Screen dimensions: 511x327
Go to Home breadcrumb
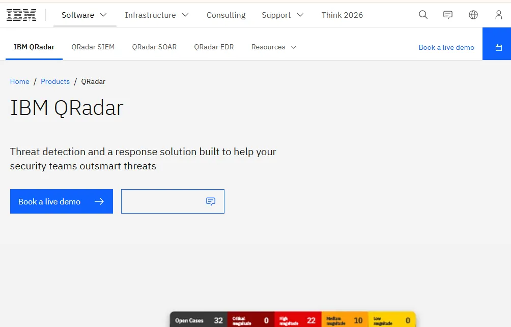click(19, 81)
